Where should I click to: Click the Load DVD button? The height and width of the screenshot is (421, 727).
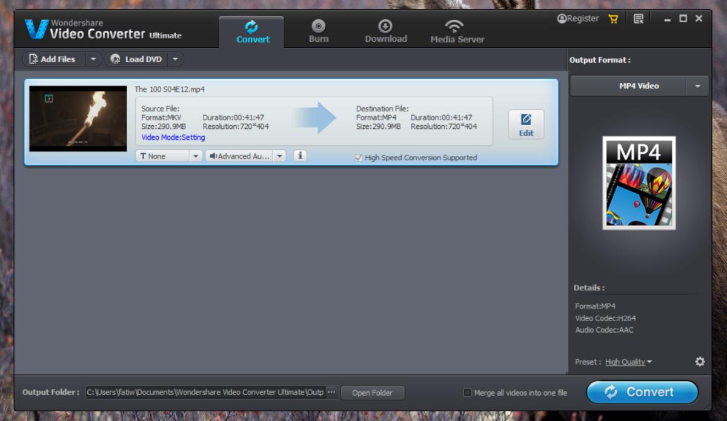pos(136,59)
